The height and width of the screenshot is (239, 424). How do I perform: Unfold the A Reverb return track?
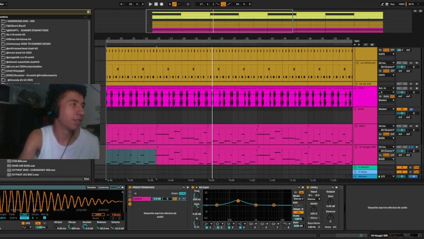355,167
